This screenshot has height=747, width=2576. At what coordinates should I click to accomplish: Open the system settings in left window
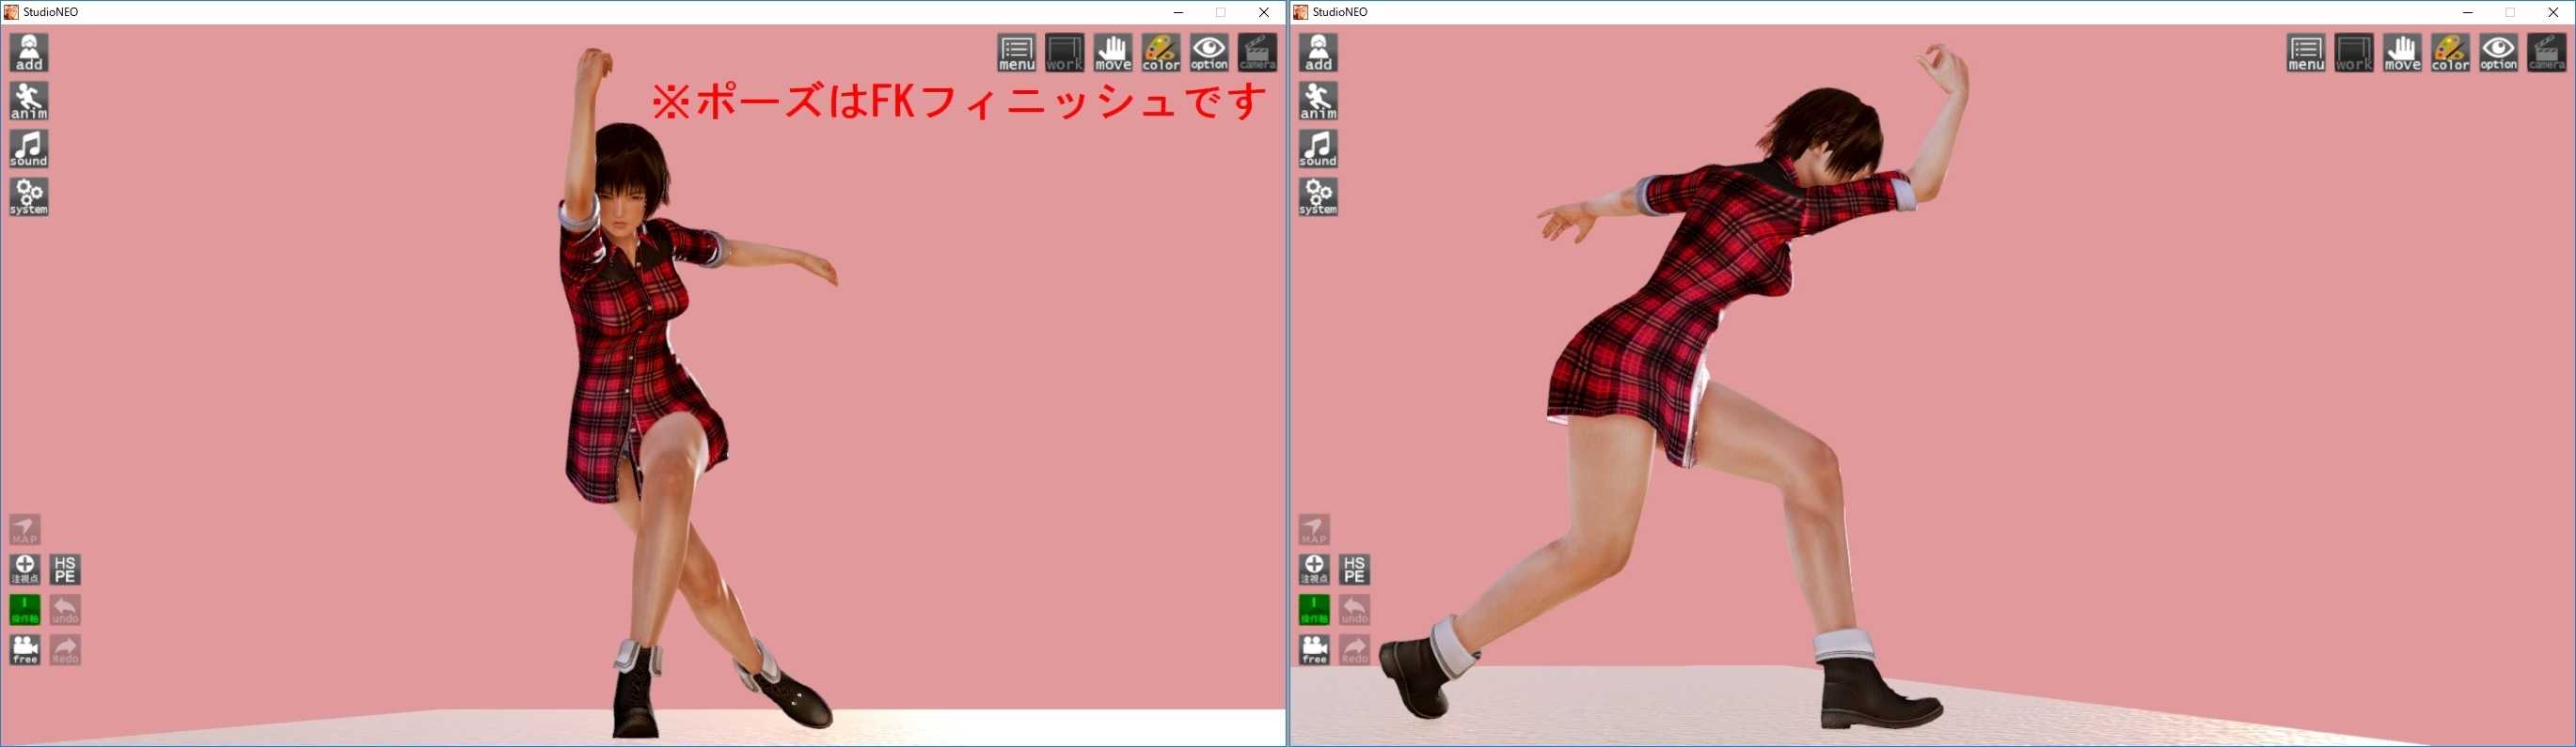[x=29, y=196]
